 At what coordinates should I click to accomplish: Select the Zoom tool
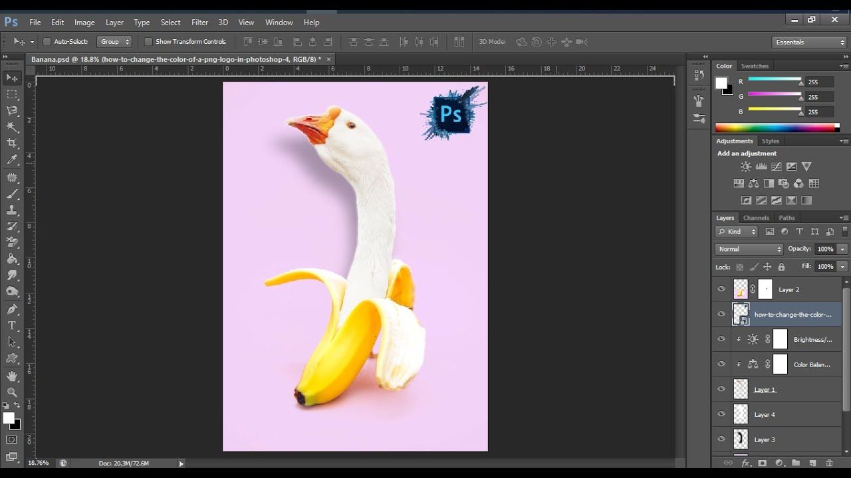click(12, 392)
